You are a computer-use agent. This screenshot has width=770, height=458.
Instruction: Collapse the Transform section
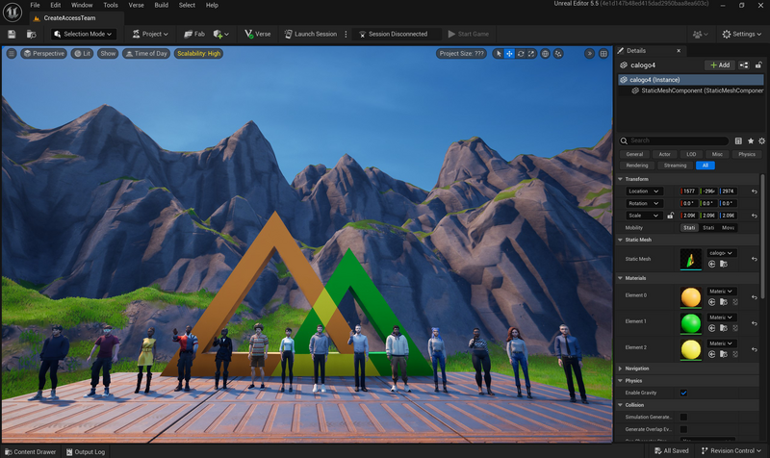pyautogui.click(x=620, y=179)
